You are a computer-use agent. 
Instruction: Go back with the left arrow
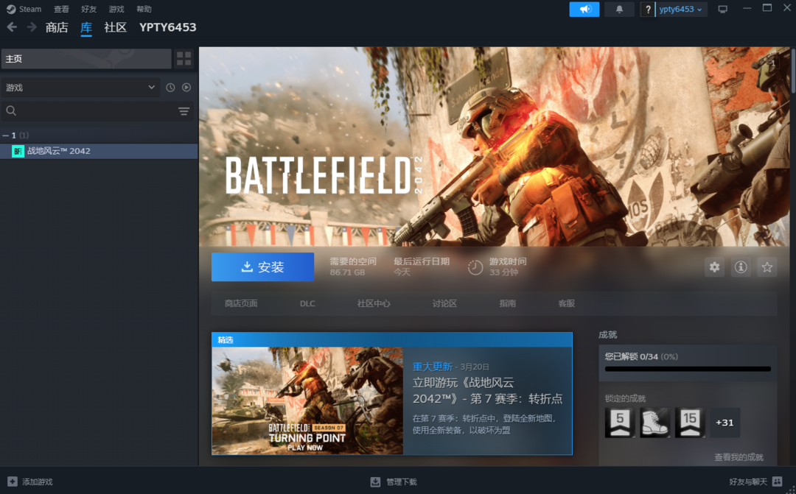point(12,27)
